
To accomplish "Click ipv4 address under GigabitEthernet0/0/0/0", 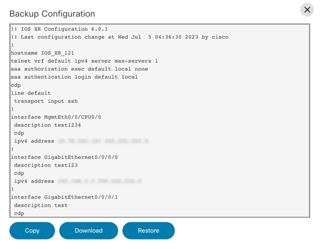I will tap(34, 181).
